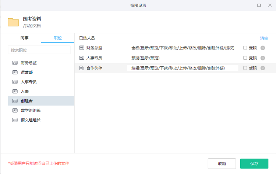
Task: Click the 保存 button
Action: (x=254, y=163)
